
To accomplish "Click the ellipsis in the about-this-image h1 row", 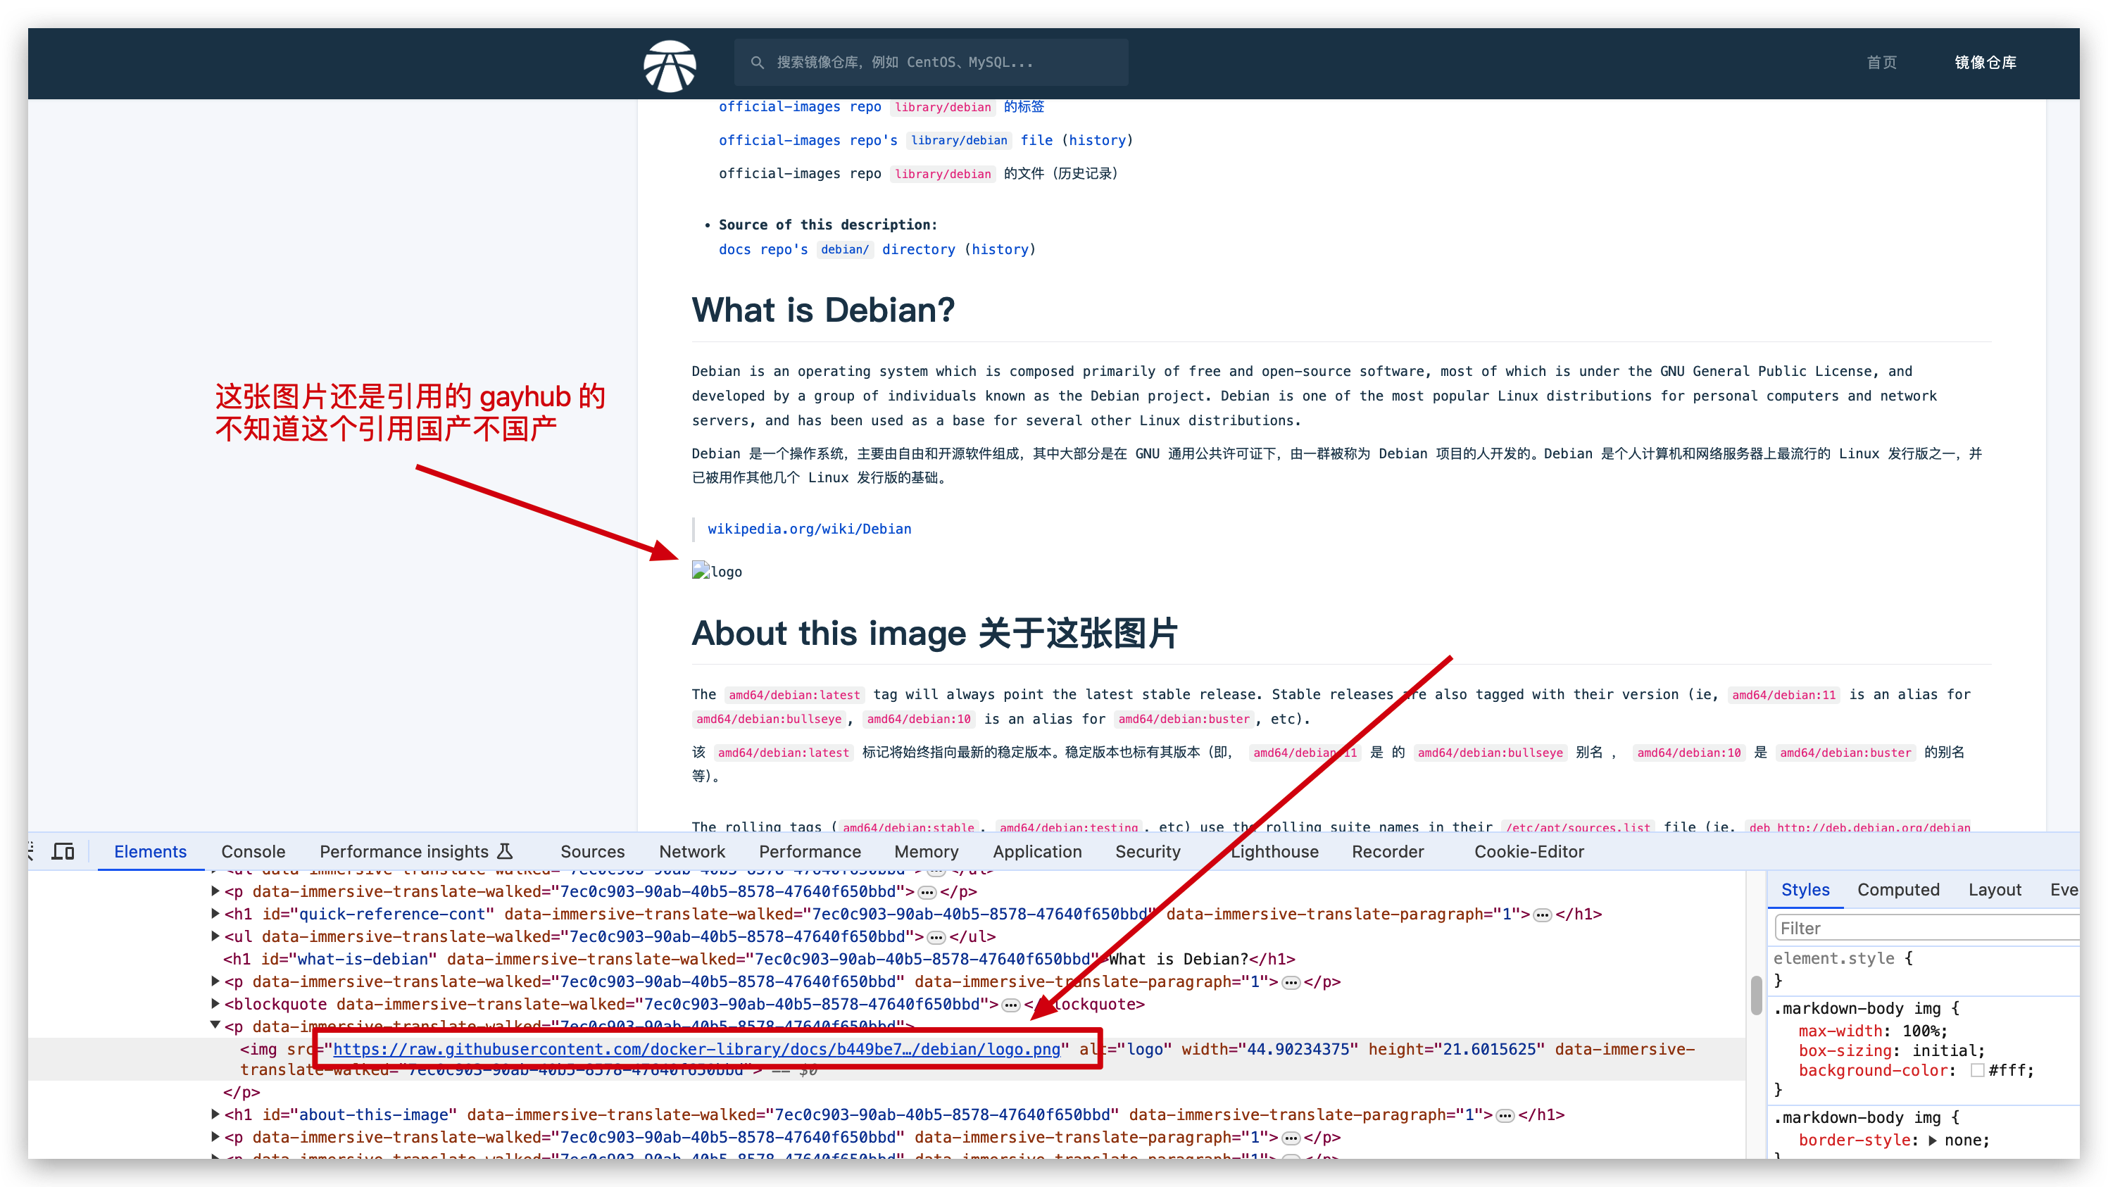I will tap(1505, 1115).
